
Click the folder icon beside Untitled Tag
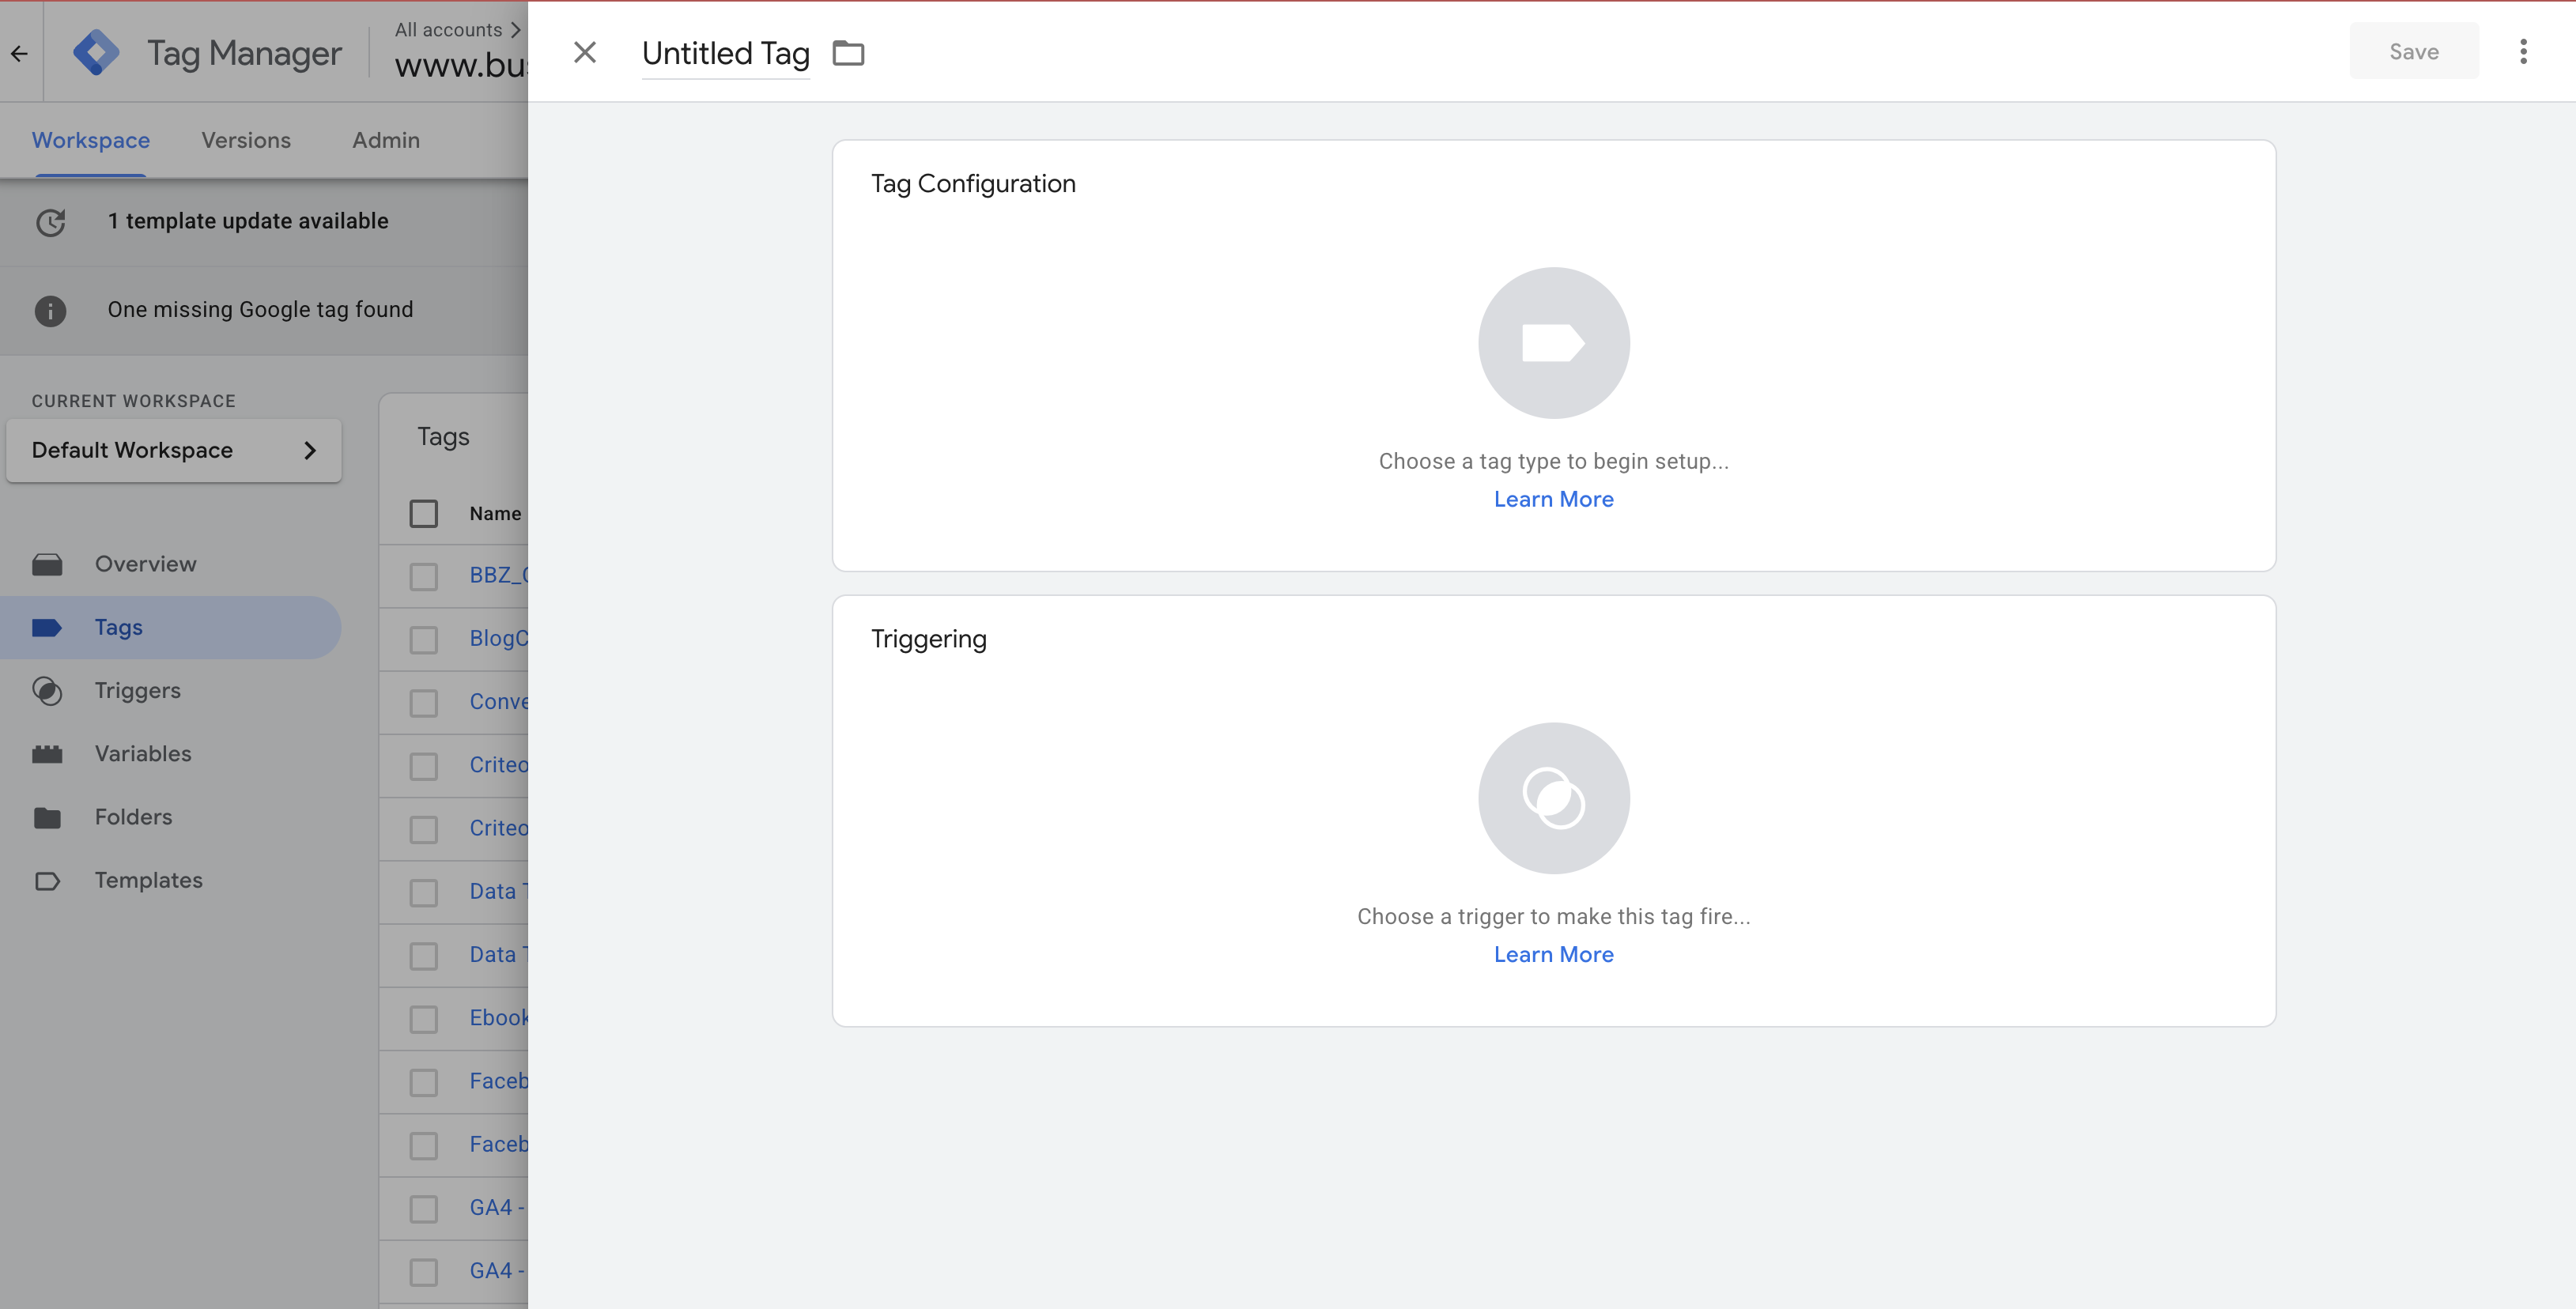(848, 53)
